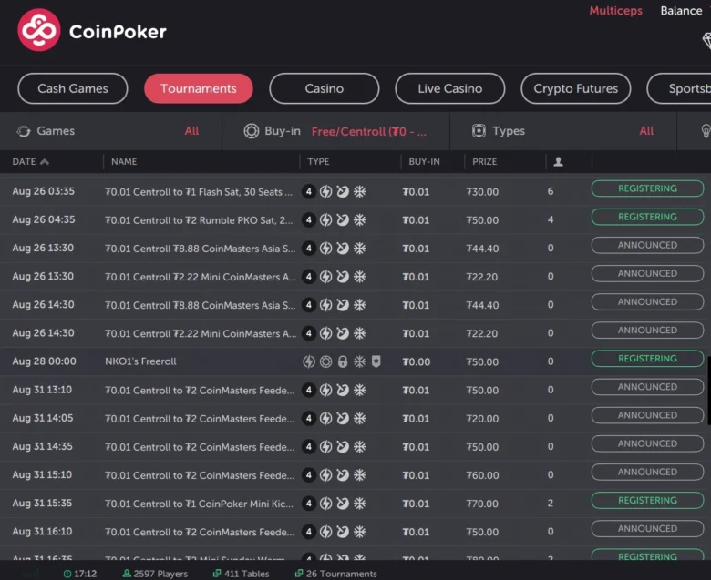
Task: Click the snowflake icon in Aug 31 15:10 row
Action: [359, 475]
